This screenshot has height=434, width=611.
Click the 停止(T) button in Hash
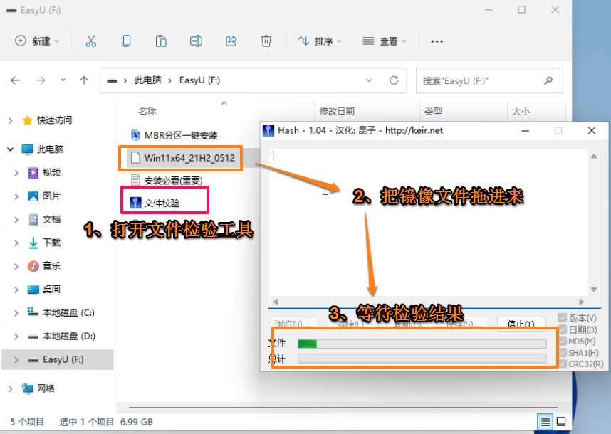(x=521, y=324)
